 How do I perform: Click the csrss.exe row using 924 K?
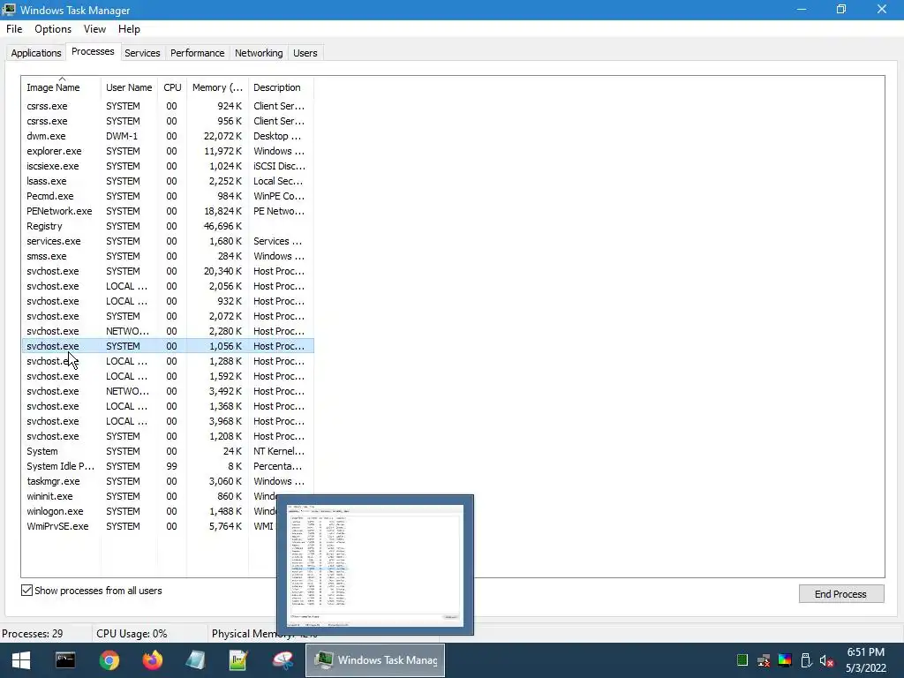168,106
